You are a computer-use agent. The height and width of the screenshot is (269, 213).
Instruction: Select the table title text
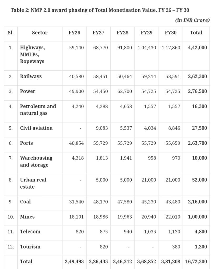[100, 10]
